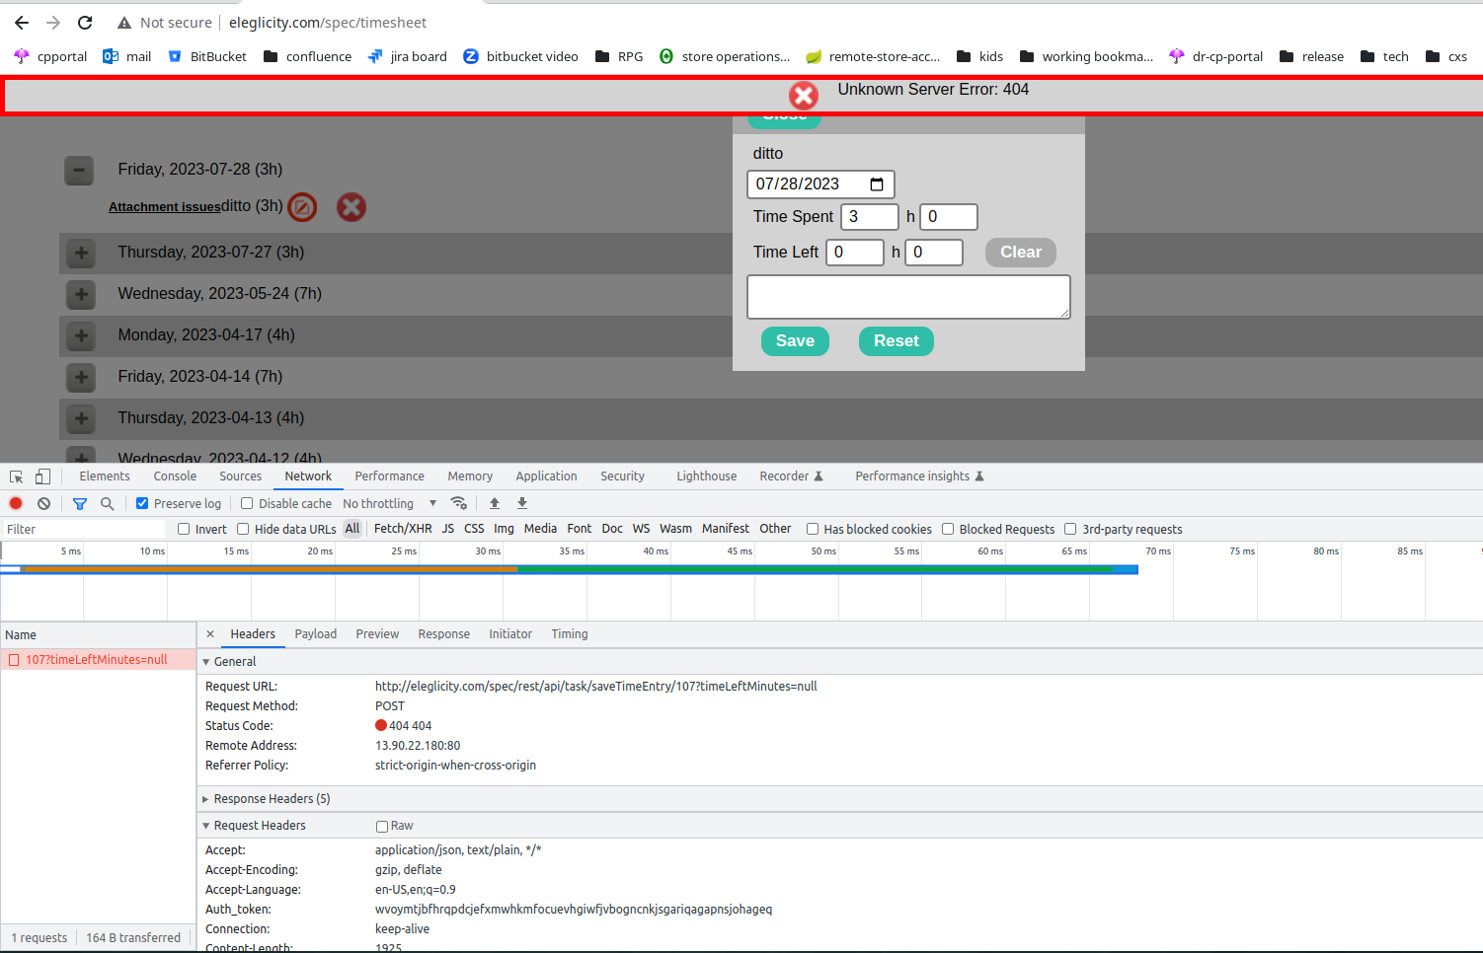Check the Hide data URLs option
Image resolution: width=1483 pixels, height=953 pixels.
pos(243,529)
